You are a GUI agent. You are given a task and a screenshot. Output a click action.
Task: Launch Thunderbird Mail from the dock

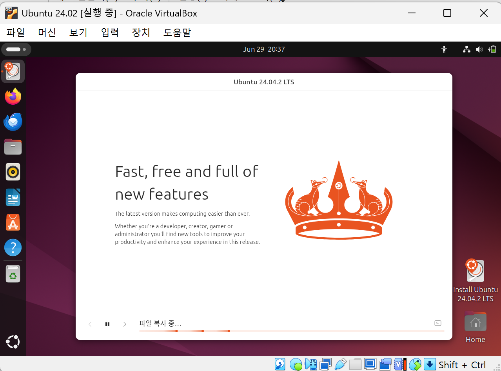pyautogui.click(x=13, y=122)
